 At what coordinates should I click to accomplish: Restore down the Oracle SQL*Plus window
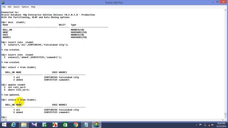[218, 2]
